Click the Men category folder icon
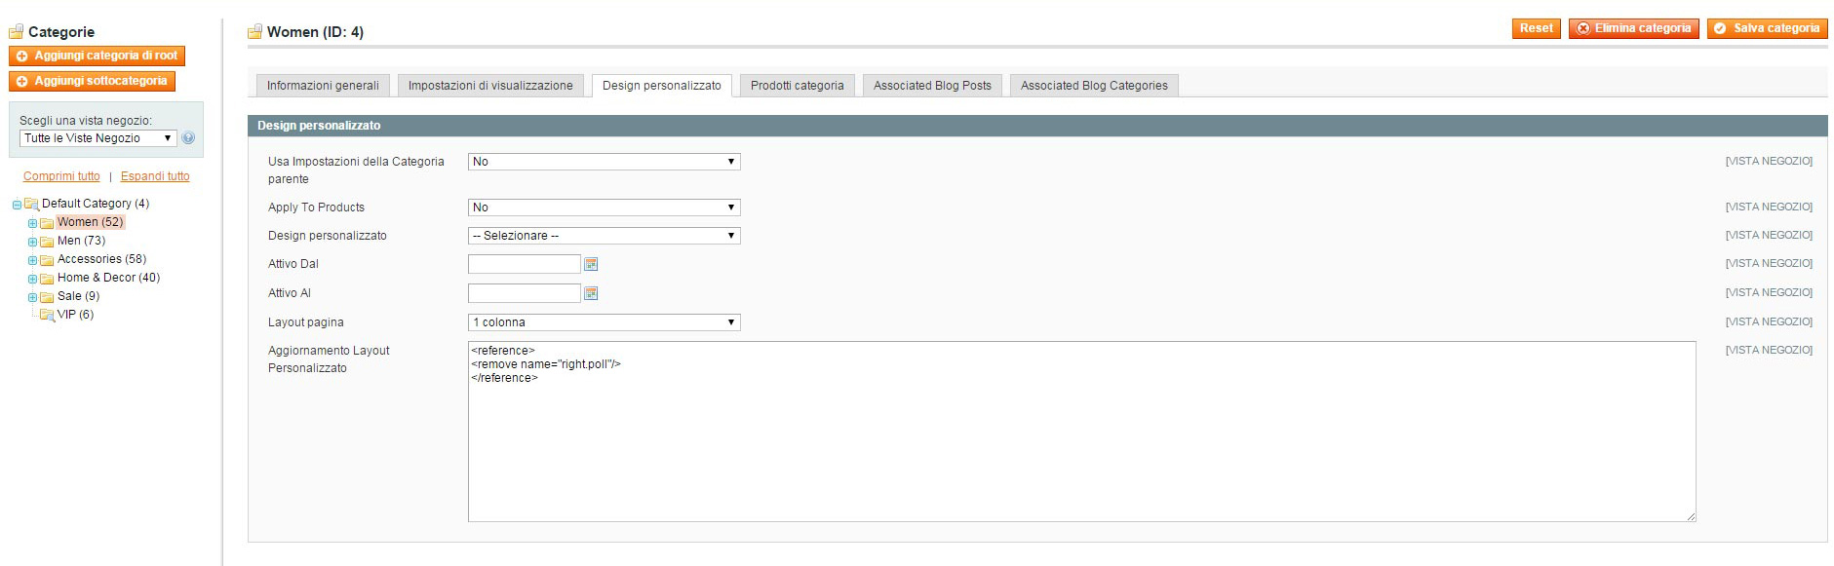The width and height of the screenshot is (1834, 566). [x=47, y=242]
